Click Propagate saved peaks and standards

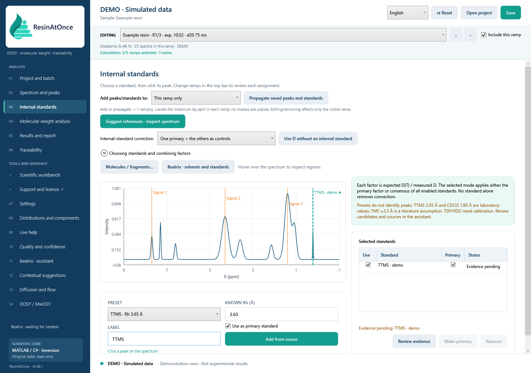click(x=286, y=98)
